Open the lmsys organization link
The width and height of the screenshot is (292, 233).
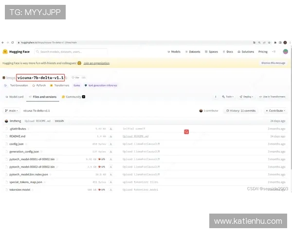(11, 78)
